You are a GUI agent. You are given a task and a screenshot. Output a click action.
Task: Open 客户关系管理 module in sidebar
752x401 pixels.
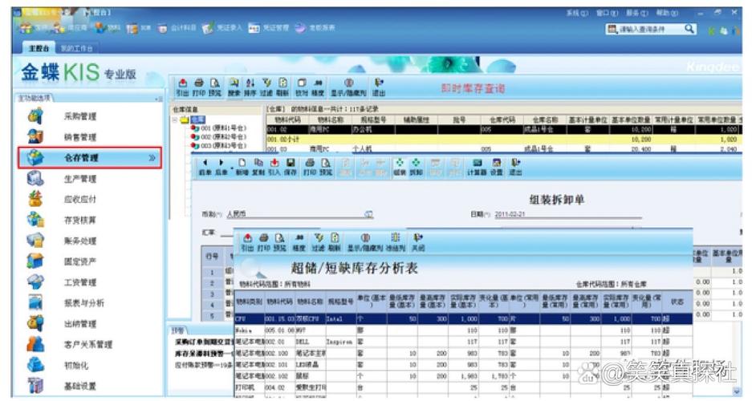pyautogui.click(x=87, y=344)
